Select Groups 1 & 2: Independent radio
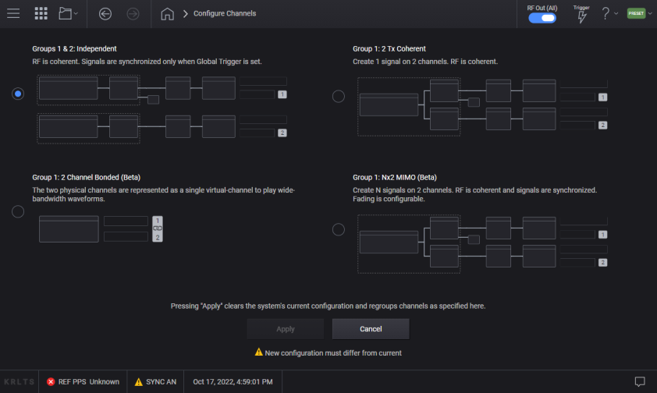 18,94
